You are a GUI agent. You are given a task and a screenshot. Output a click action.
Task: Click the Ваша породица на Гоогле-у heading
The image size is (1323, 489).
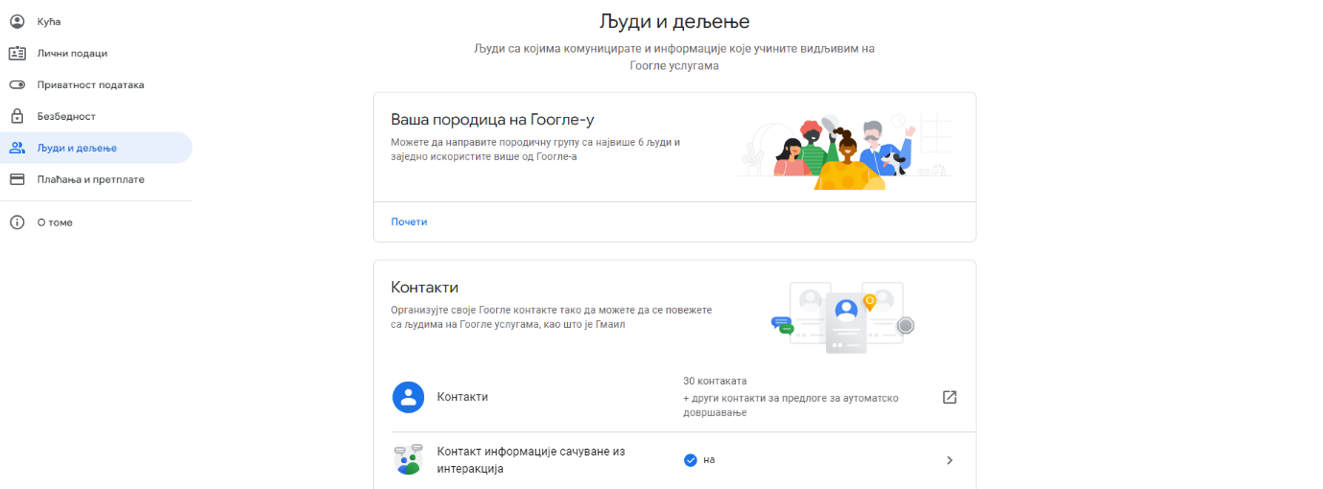pos(493,119)
